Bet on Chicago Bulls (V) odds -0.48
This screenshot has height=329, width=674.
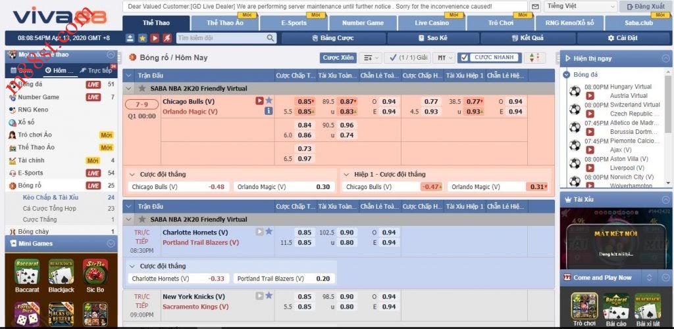[x=179, y=187]
